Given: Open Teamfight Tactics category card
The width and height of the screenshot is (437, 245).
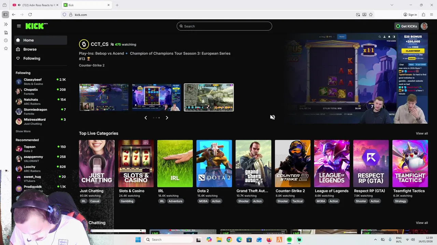Looking at the screenshot, I should coord(410,164).
